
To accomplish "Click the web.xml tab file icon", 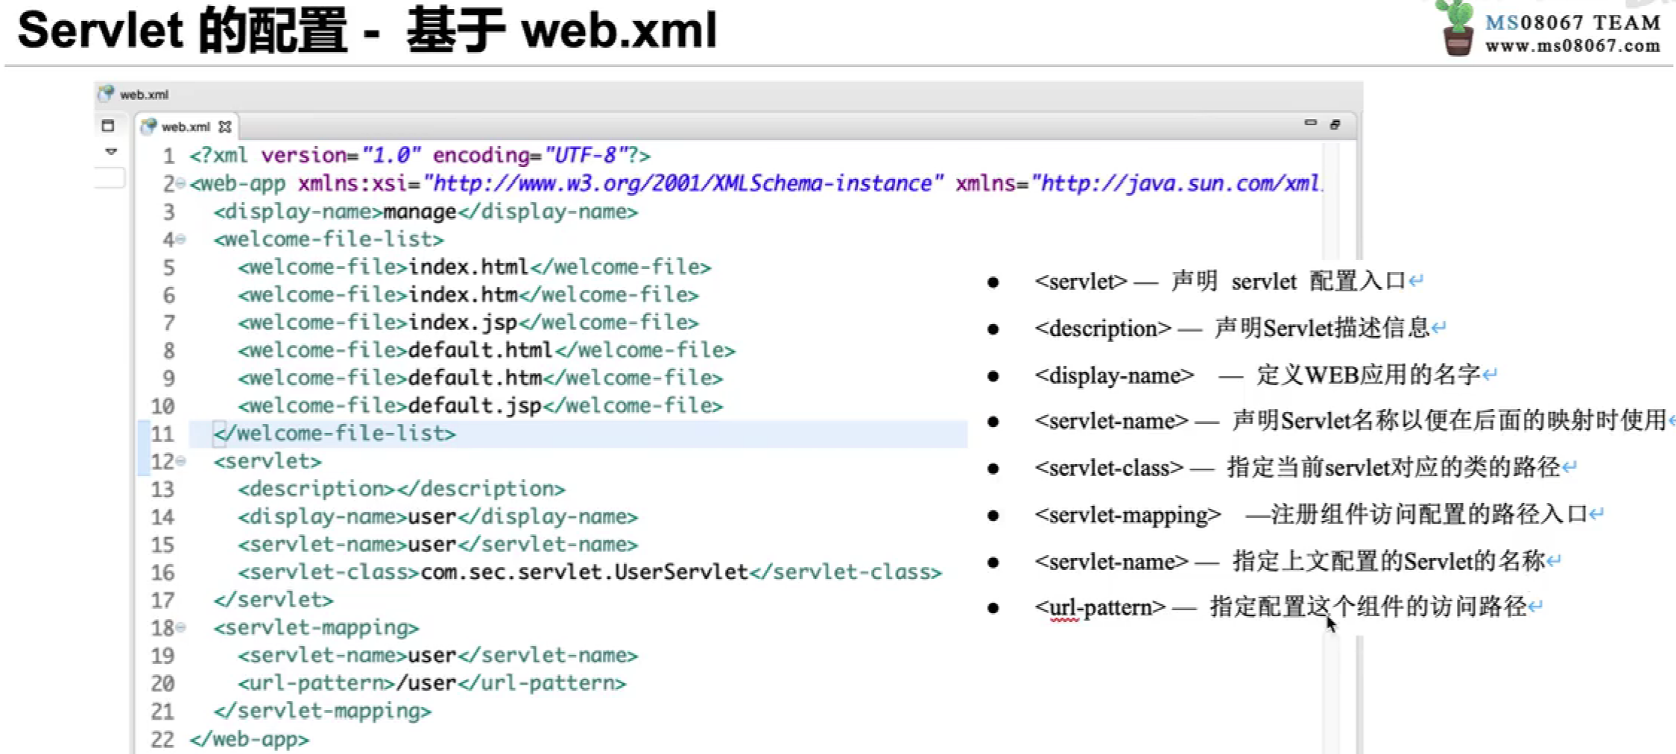I will point(149,126).
